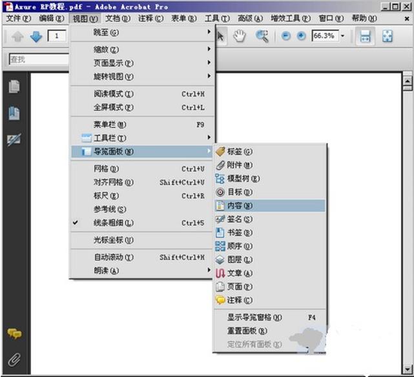This screenshot has width=414, height=377.
Task: Open 窗口(W) Window menu
Action: coord(331,19)
